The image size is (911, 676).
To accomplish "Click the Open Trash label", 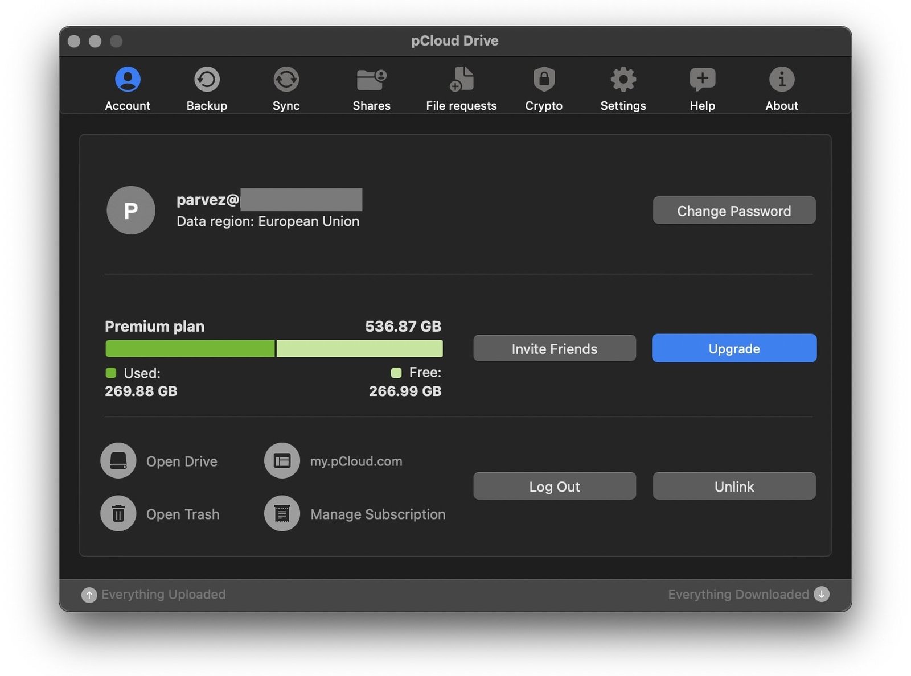I will tap(183, 514).
